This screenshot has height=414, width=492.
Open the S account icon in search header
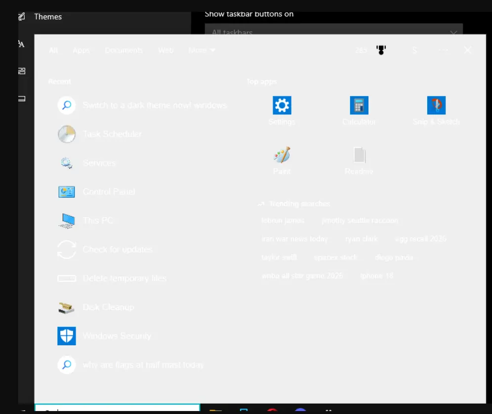(x=414, y=50)
